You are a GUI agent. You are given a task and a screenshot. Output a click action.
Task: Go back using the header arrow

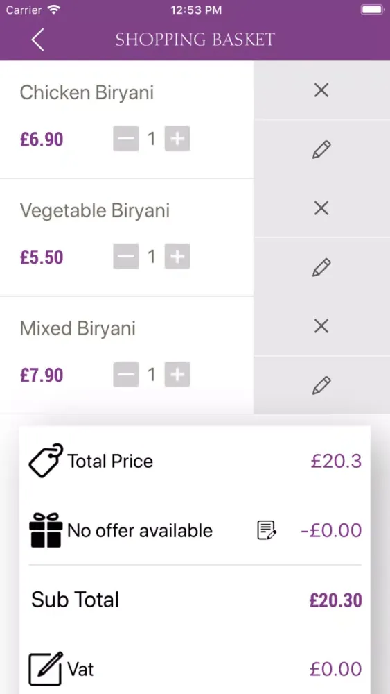click(38, 40)
